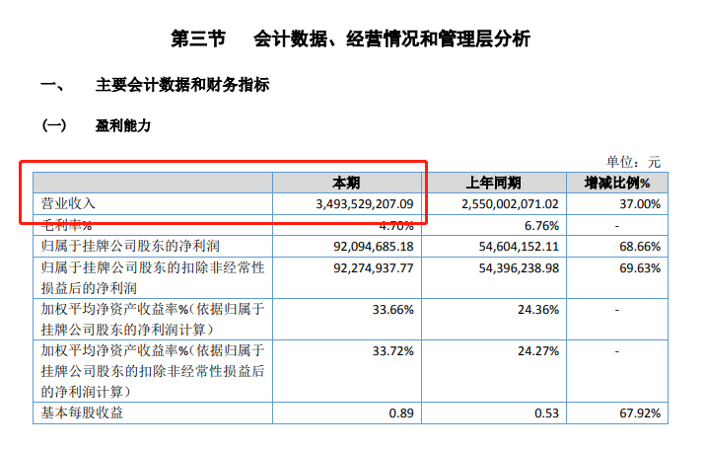Select the heading 主要会计数据和财务指标
Screen dimensions: 705x449
click(181, 86)
